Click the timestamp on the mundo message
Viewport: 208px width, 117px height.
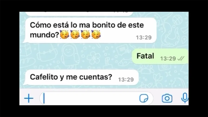144,38
